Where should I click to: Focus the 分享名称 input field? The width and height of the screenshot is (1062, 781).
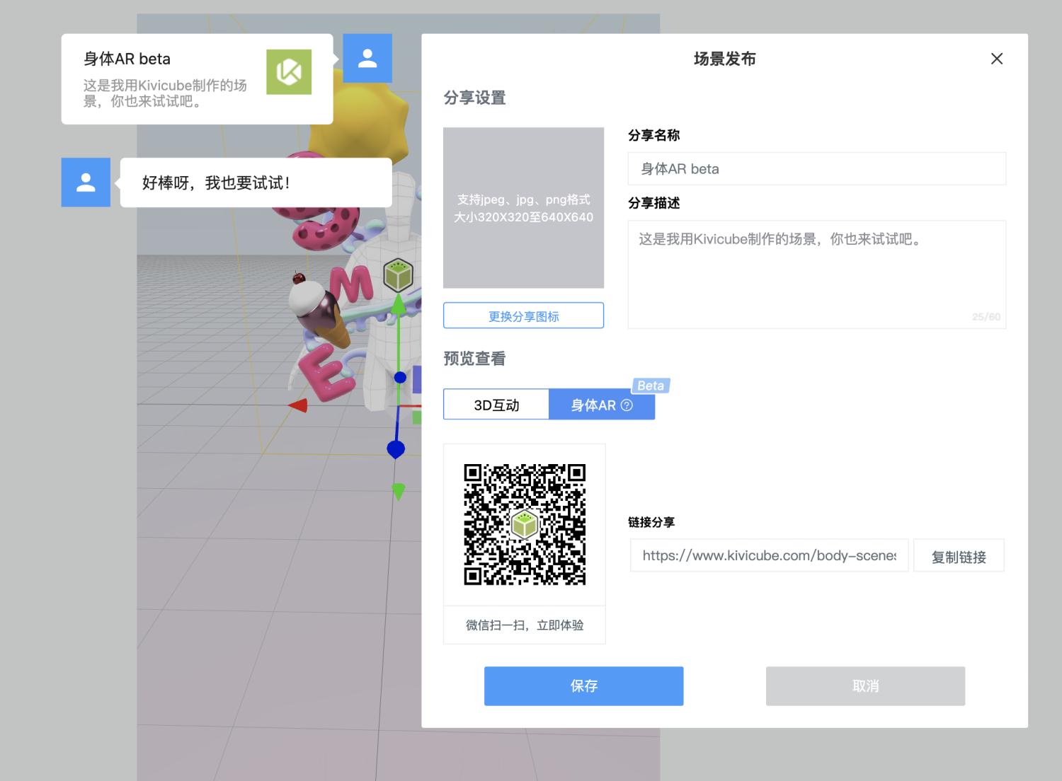coord(816,169)
